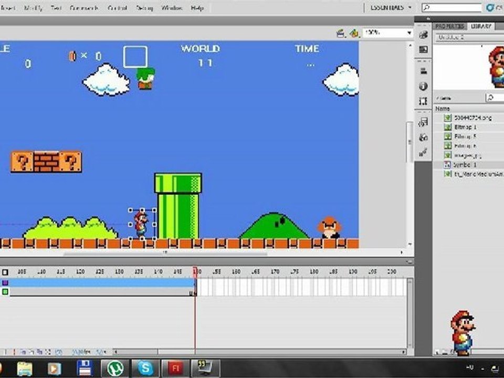504x378 pixels.
Task: Click stage horizontal scrollbar right arrow
Action: coord(402,253)
